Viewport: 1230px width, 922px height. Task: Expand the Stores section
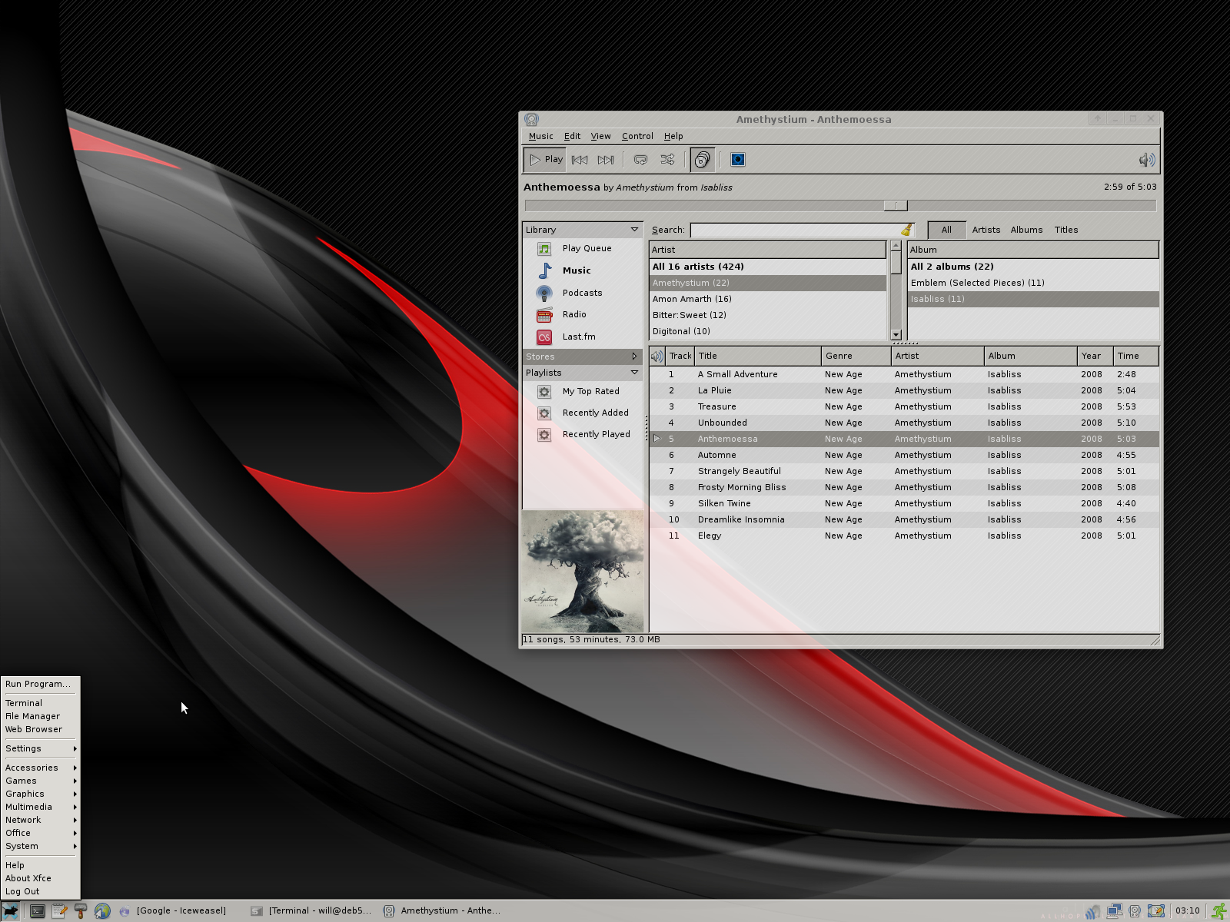pos(634,357)
